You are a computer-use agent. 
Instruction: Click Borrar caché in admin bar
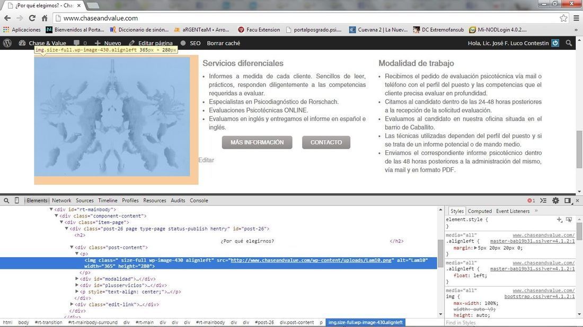(224, 43)
